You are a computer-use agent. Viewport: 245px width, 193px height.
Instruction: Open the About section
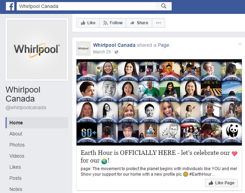(16, 134)
